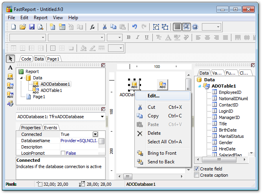This screenshot has height=194, width=262.
Task: Select the arrow pointer tool
Action: [x=10, y=59]
